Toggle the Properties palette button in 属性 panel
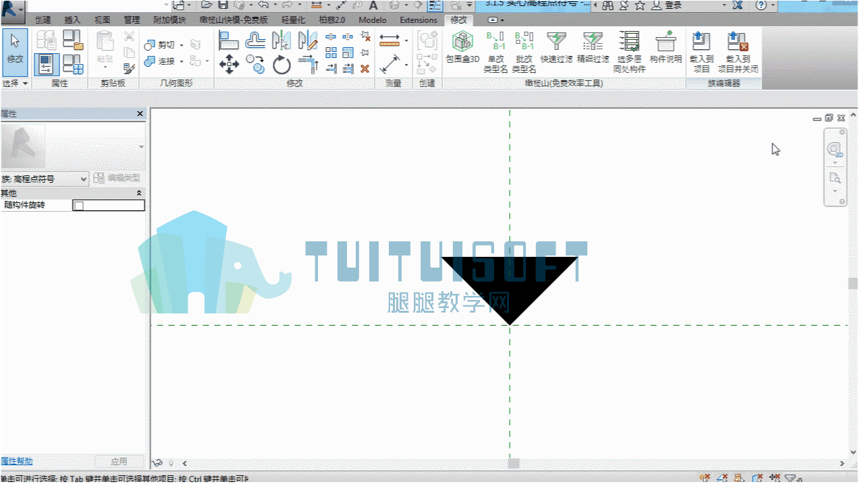 click(x=47, y=65)
